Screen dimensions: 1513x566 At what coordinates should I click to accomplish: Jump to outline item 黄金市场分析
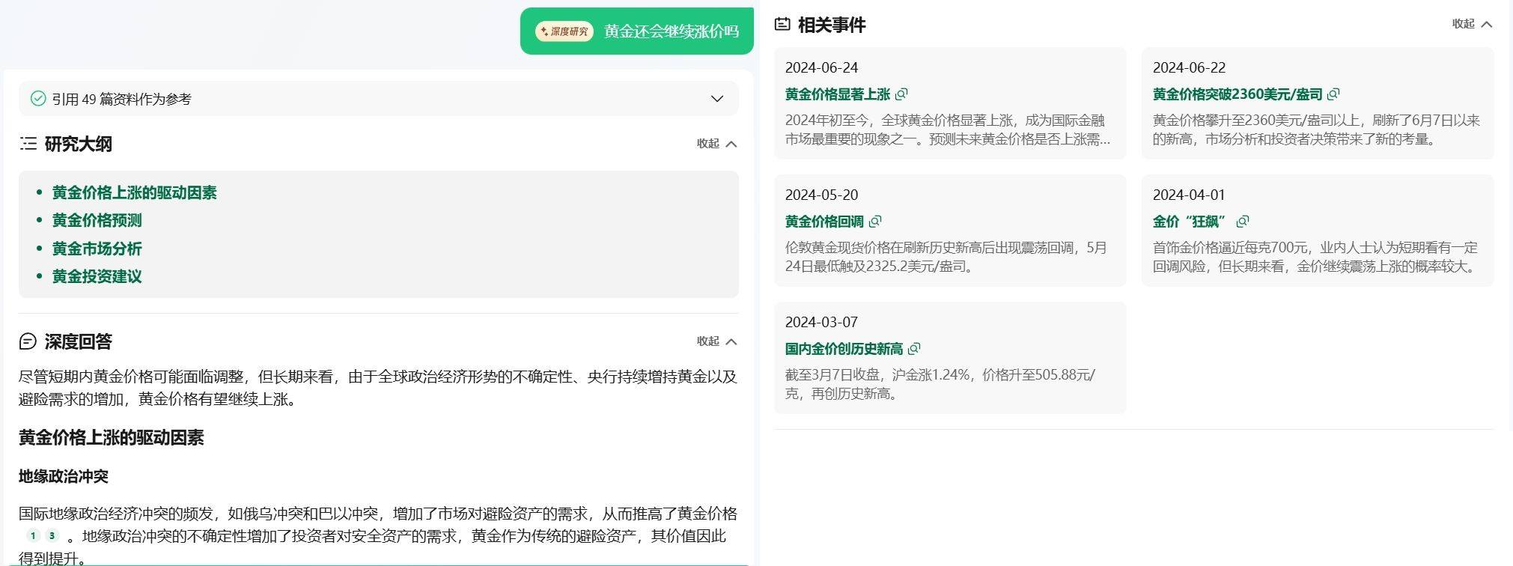[97, 249]
